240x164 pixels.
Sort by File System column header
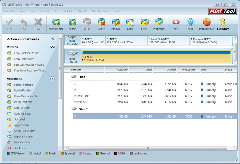click(x=188, y=70)
